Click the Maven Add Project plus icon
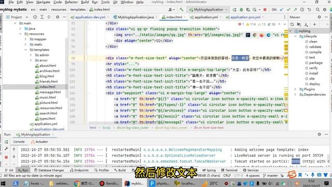The image size is (332, 187). coord(315,24)
